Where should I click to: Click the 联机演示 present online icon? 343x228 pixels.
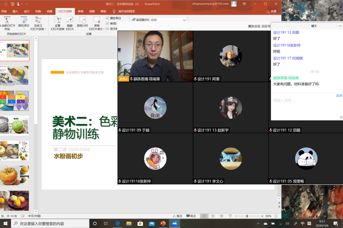pyautogui.click(x=24, y=20)
